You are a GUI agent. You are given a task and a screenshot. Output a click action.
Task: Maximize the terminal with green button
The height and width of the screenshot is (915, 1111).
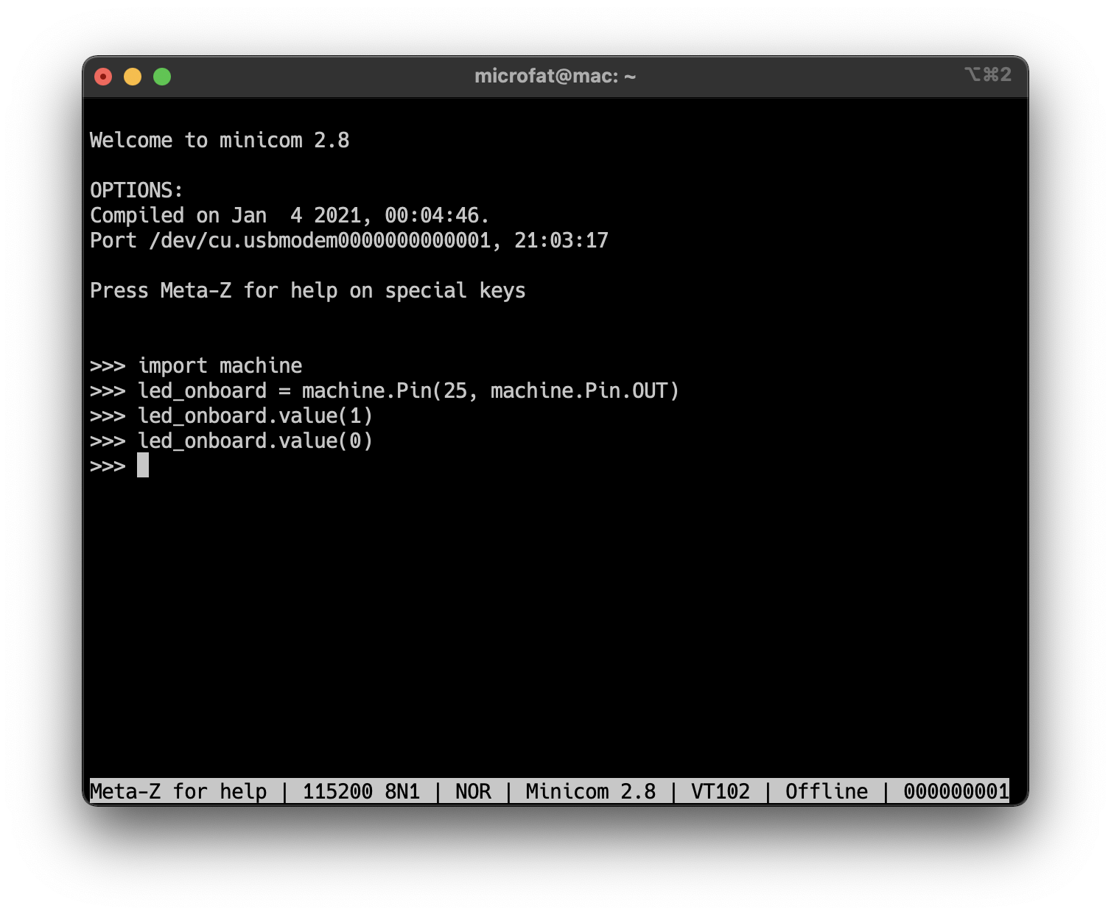162,77
